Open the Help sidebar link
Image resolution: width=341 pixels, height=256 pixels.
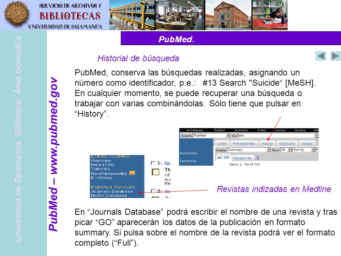(96, 165)
